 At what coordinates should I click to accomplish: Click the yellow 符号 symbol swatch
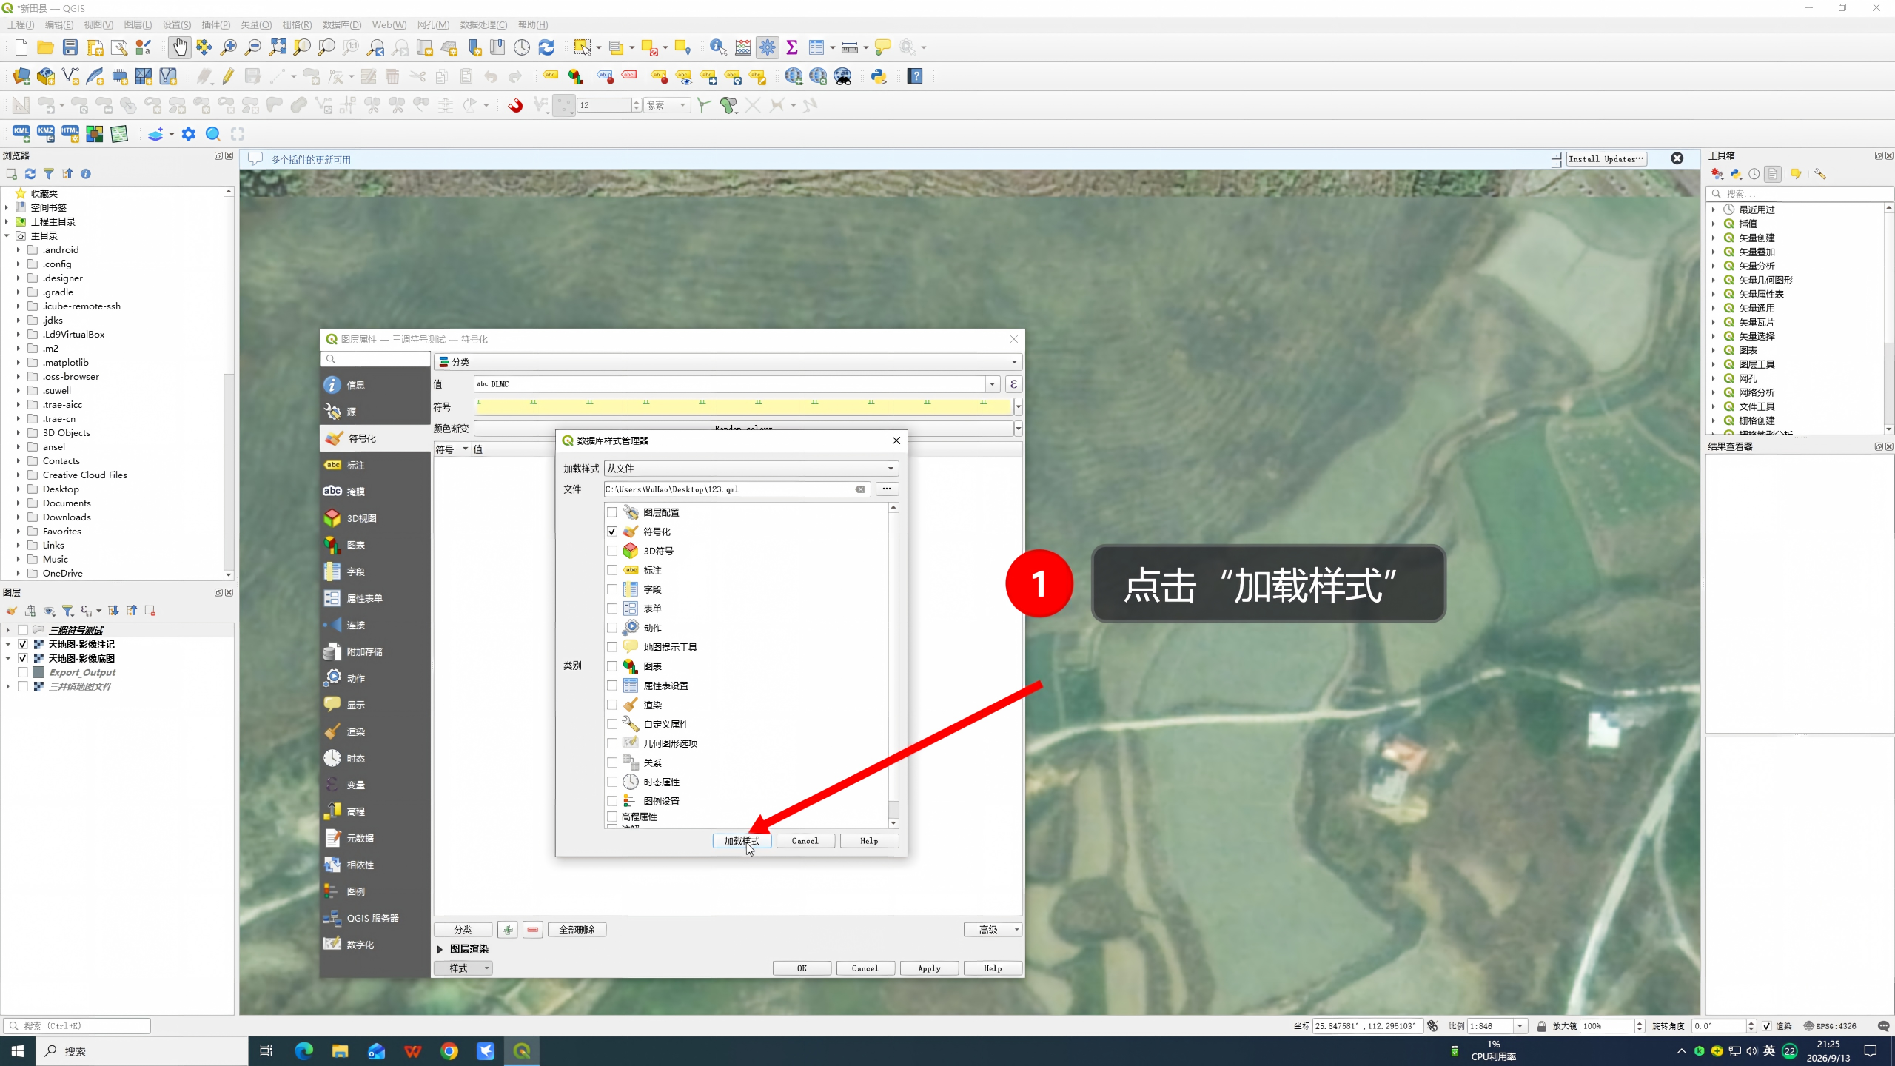click(x=743, y=406)
